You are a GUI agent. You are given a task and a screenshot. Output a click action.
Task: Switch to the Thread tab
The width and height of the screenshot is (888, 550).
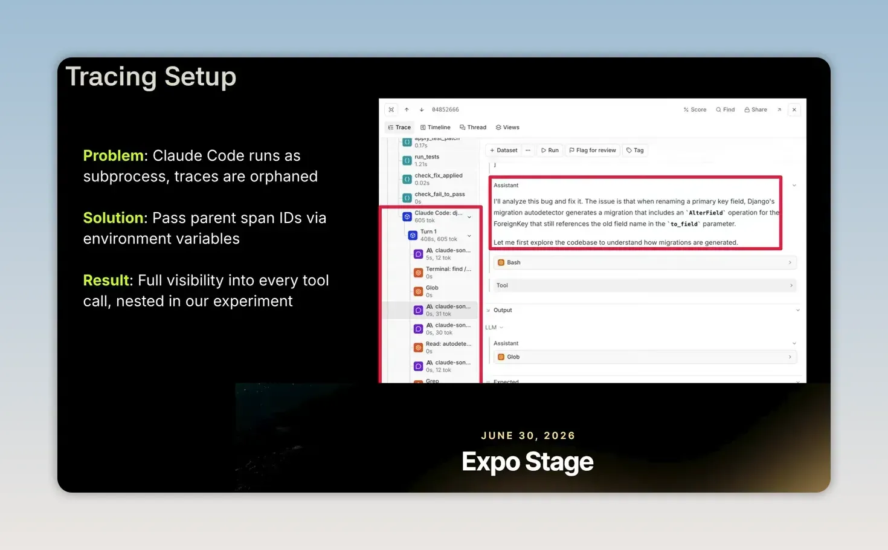473,128
